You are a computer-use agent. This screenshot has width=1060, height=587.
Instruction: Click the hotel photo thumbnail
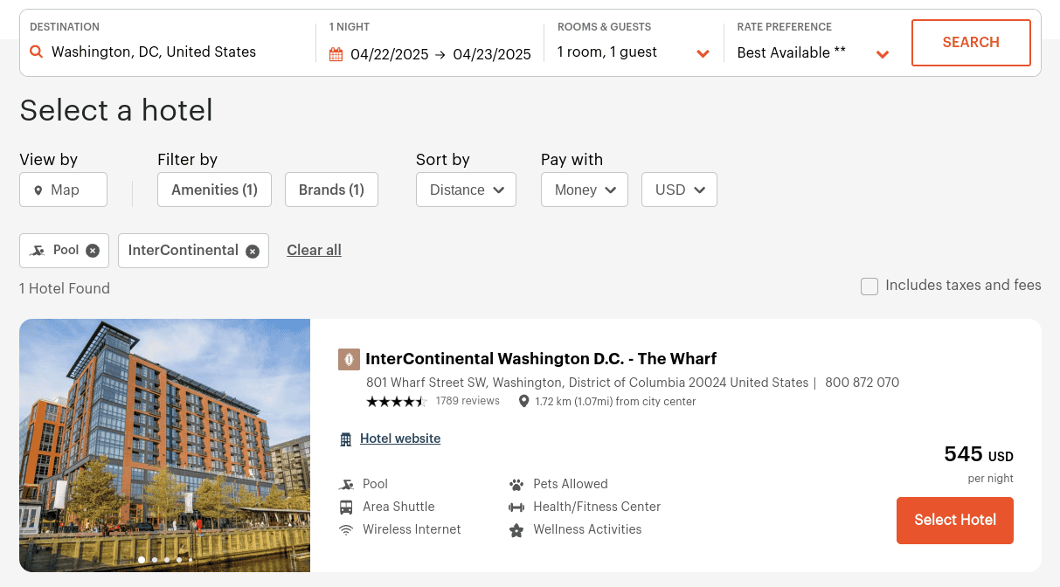coord(164,445)
